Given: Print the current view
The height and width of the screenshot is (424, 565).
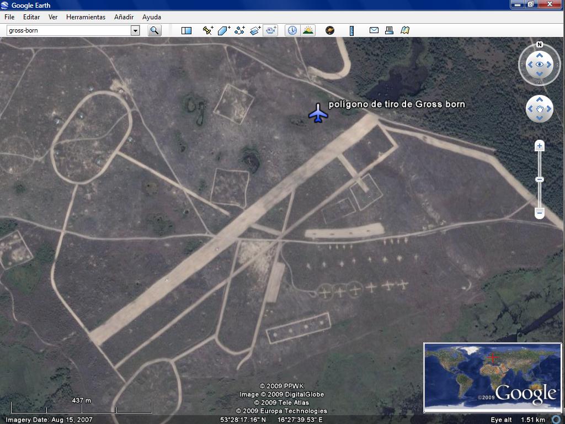Looking at the screenshot, I should coord(389,30).
